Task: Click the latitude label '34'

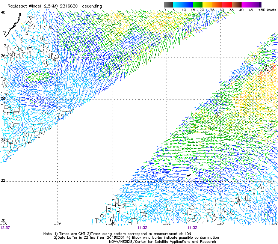Action: point(3,140)
